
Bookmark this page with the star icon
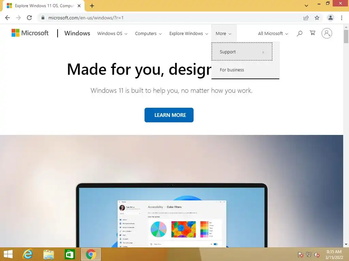317,18
